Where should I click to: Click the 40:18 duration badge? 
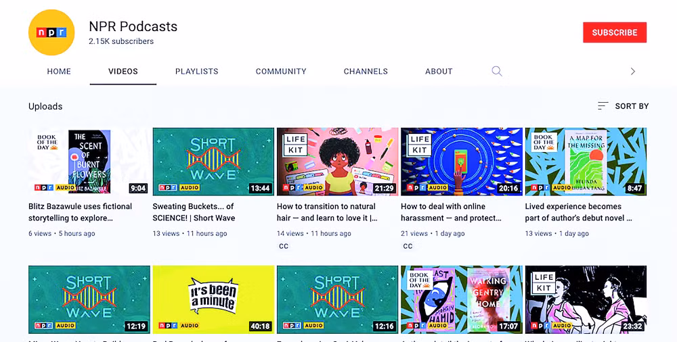pos(261,326)
